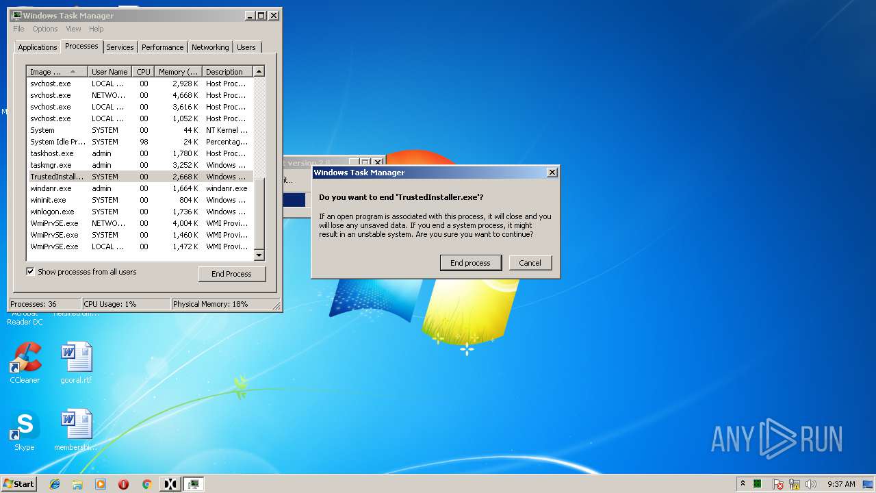The image size is (876, 493).
Task: Open network status tray icon
Action: (795, 484)
